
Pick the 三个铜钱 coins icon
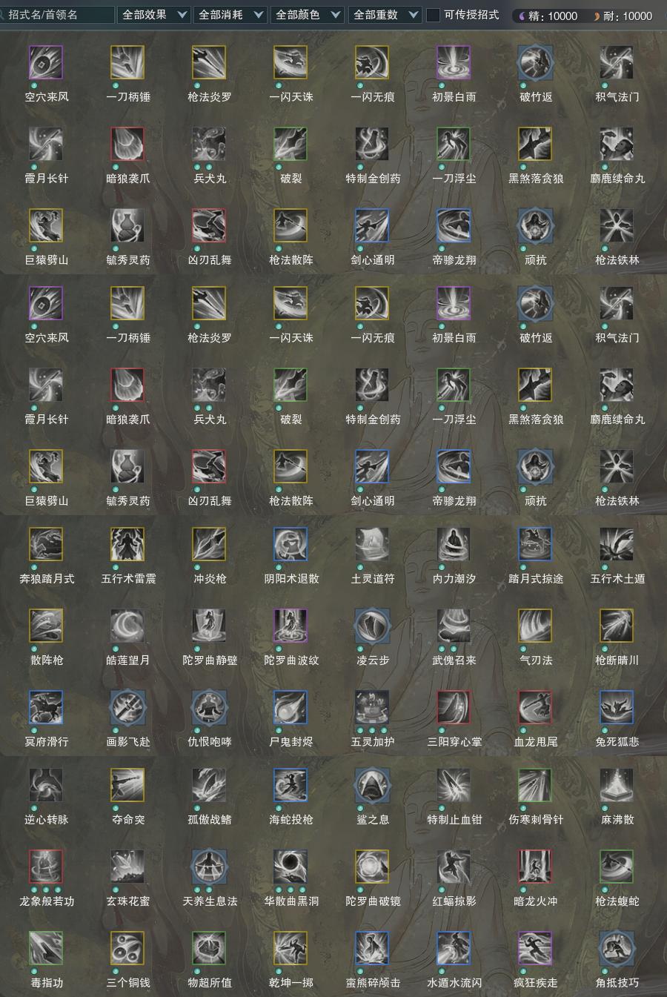127,948
